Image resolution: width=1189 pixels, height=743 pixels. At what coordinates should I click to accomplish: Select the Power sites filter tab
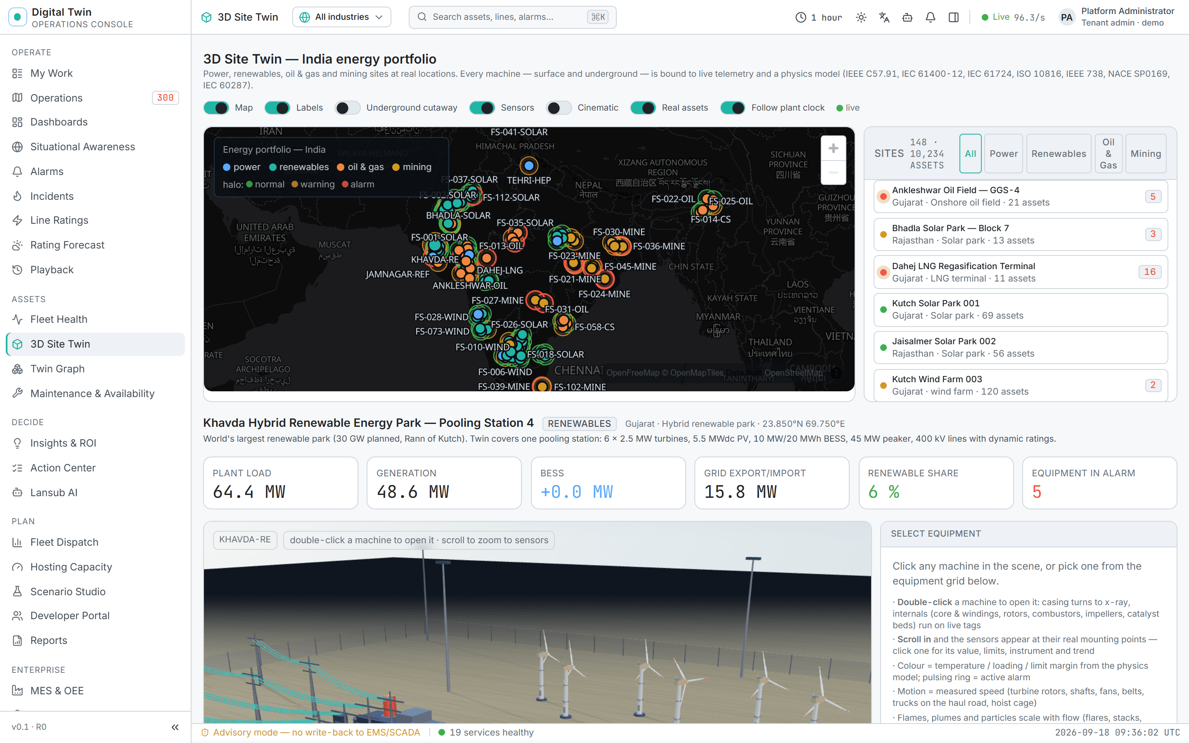coord(1003,154)
